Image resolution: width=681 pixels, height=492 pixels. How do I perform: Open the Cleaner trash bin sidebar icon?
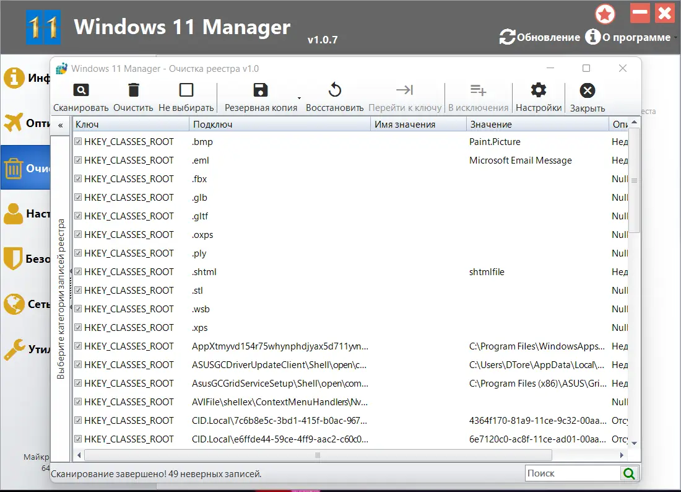pyautogui.click(x=13, y=168)
